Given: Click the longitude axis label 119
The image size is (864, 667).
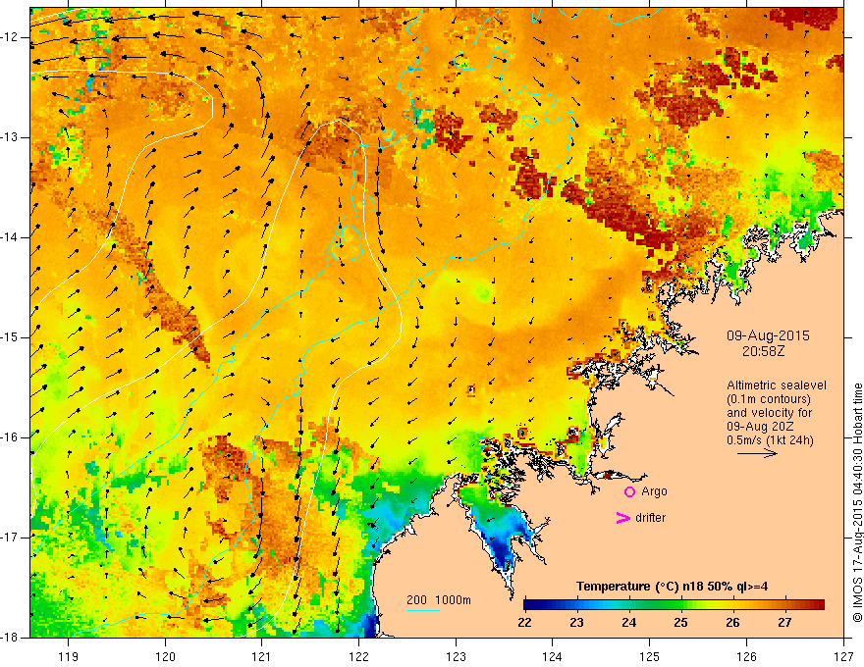Looking at the screenshot, I should 69,656.
